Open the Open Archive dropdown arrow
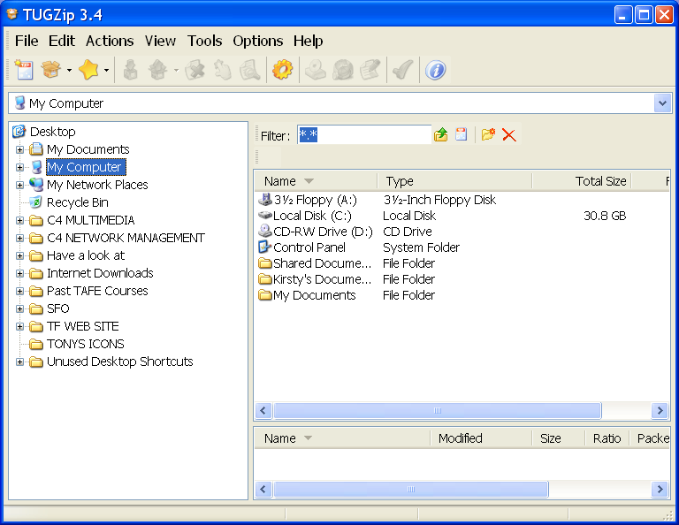The width and height of the screenshot is (679, 525). pos(69,70)
